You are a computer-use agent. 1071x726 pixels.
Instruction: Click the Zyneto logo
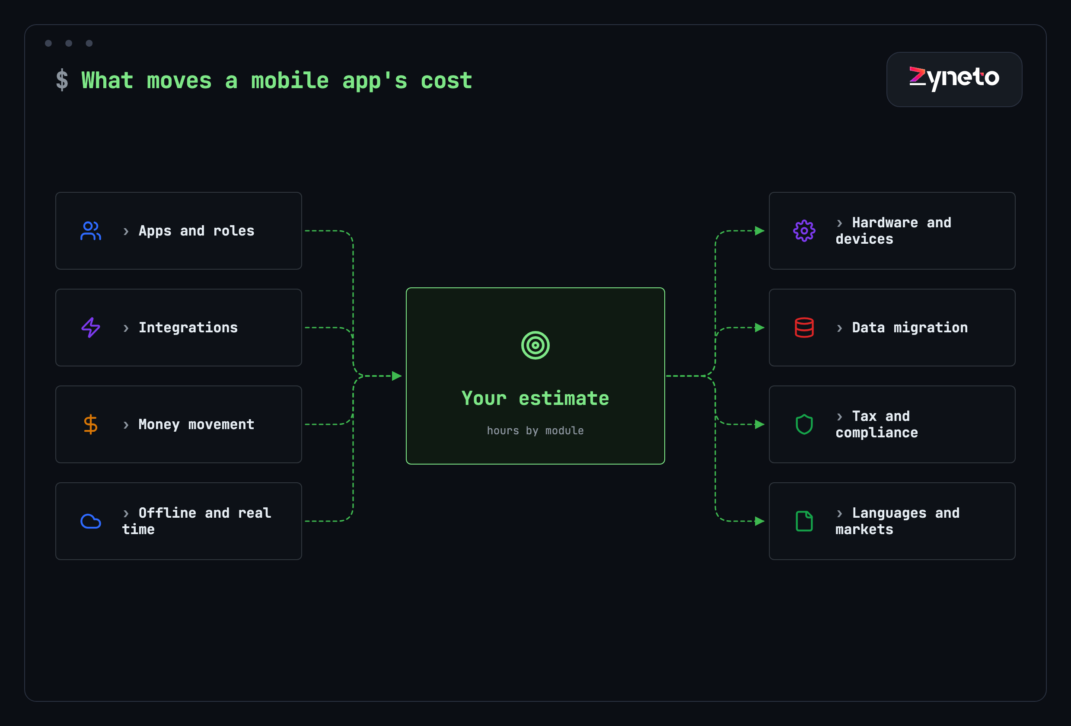coord(954,79)
